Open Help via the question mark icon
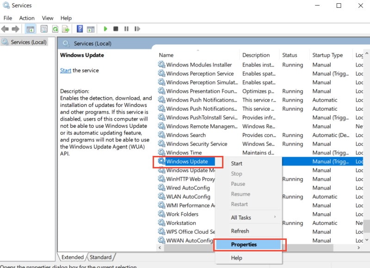This screenshot has height=268, width=370. pyautogui.click(x=80, y=29)
